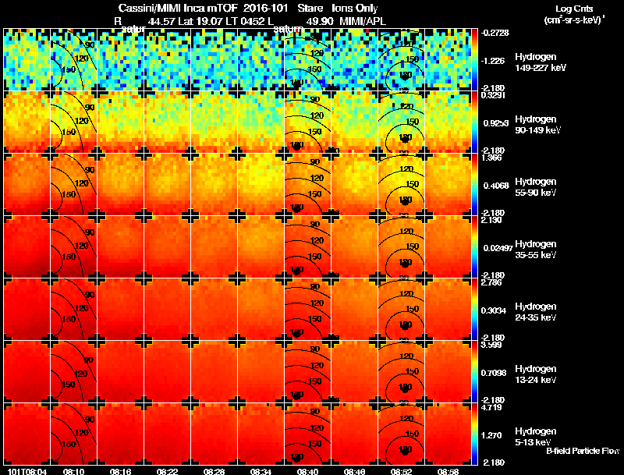
Task: Click the colorbar value '0.4068'
Action: 496,186
